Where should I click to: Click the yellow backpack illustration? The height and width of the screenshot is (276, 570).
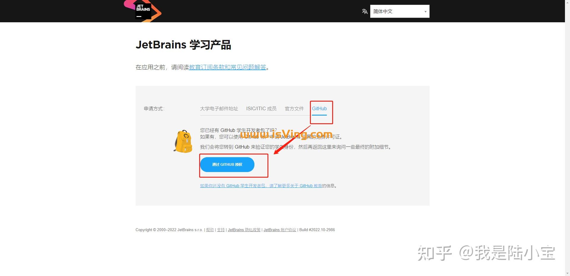(x=183, y=141)
